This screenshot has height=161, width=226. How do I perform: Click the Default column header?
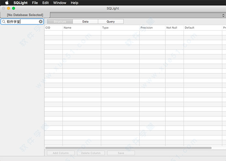click(203, 27)
